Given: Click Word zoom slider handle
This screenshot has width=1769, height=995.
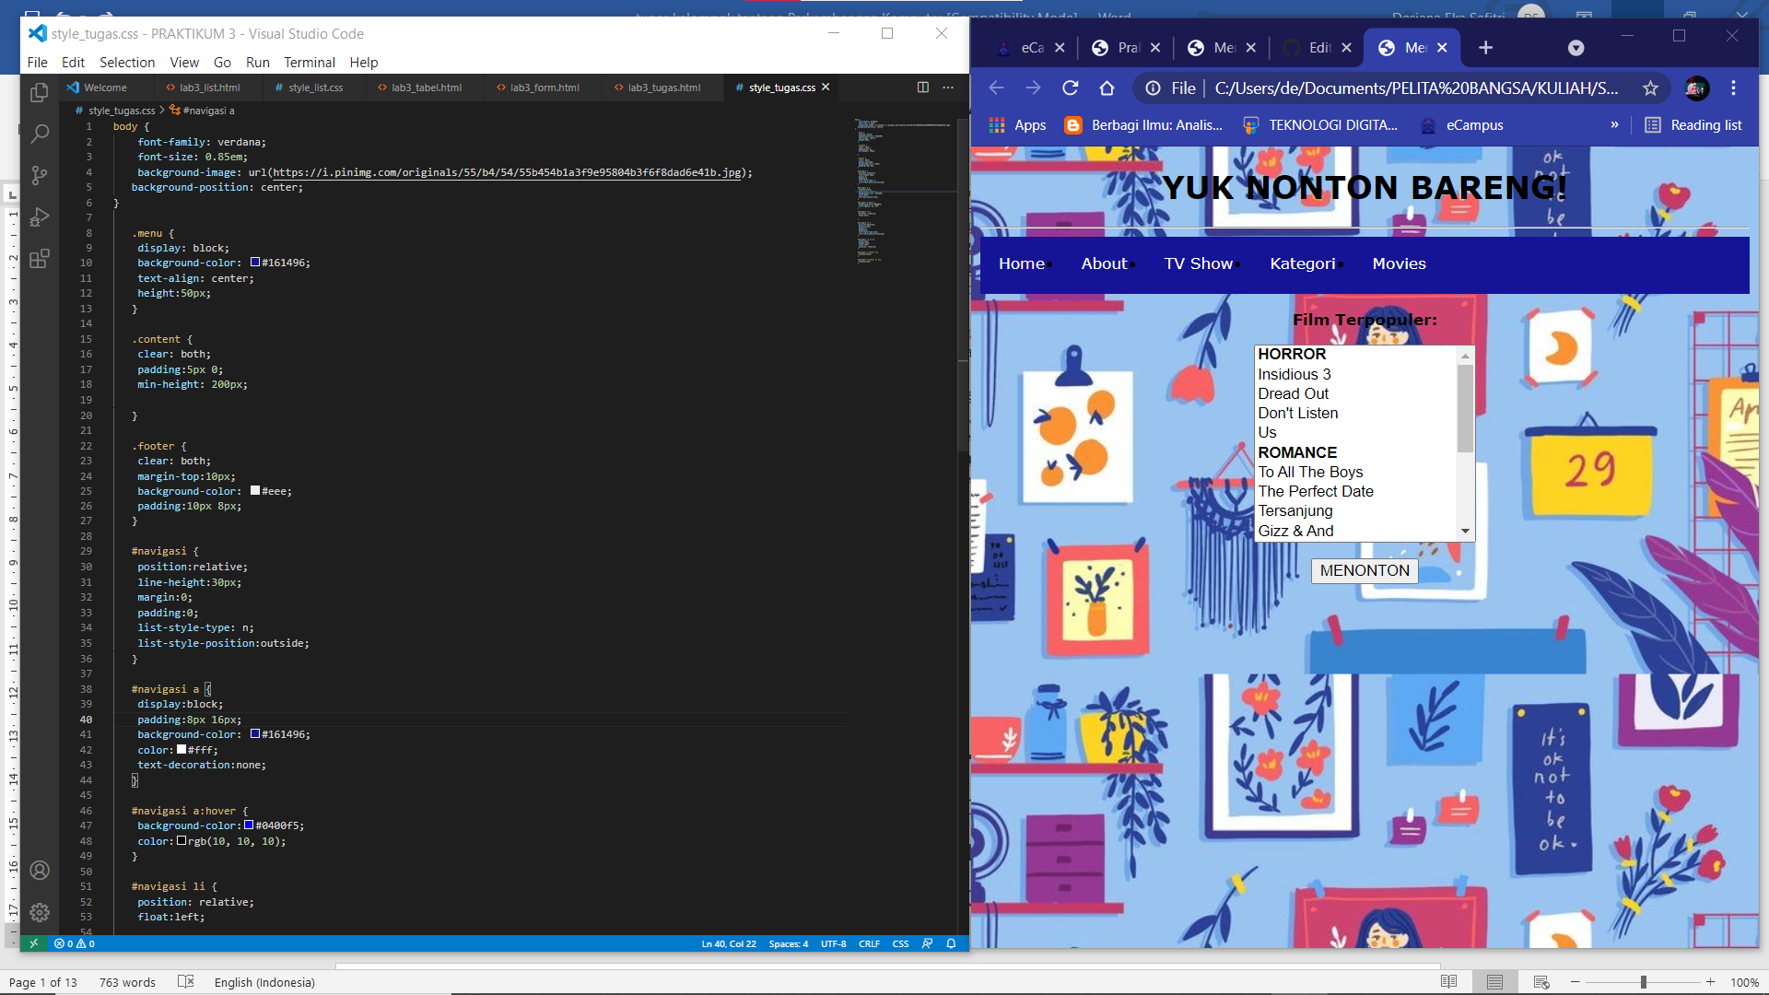Looking at the screenshot, I should point(1643,982).
